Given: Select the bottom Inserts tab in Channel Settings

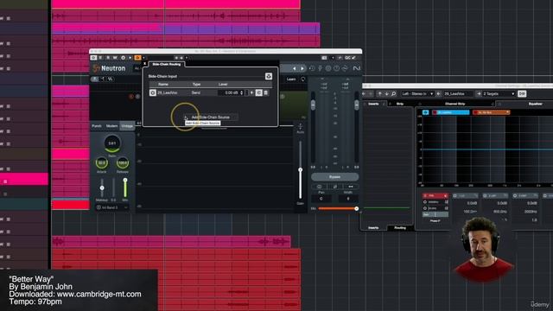Looking at the screenshot, I should click(x=373, y=228).
